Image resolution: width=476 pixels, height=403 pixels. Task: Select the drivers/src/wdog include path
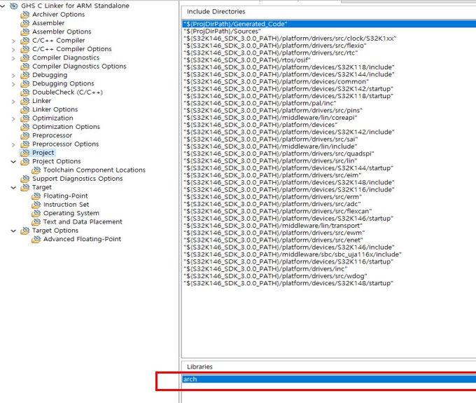[275, 276]
